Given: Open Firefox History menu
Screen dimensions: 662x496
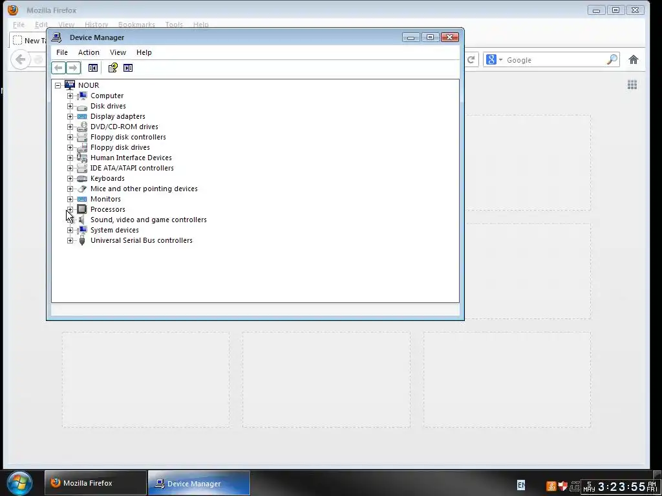Looking at the screenshot, I should [x=96, y=25].
